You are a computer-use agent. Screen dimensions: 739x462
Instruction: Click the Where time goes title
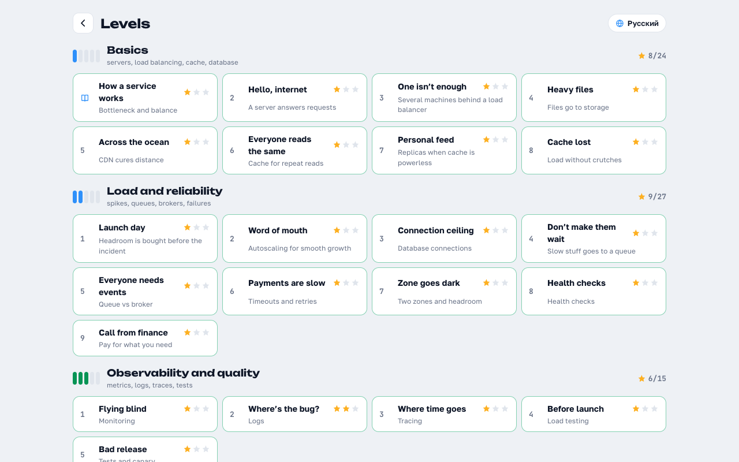(x=432, y=409)
